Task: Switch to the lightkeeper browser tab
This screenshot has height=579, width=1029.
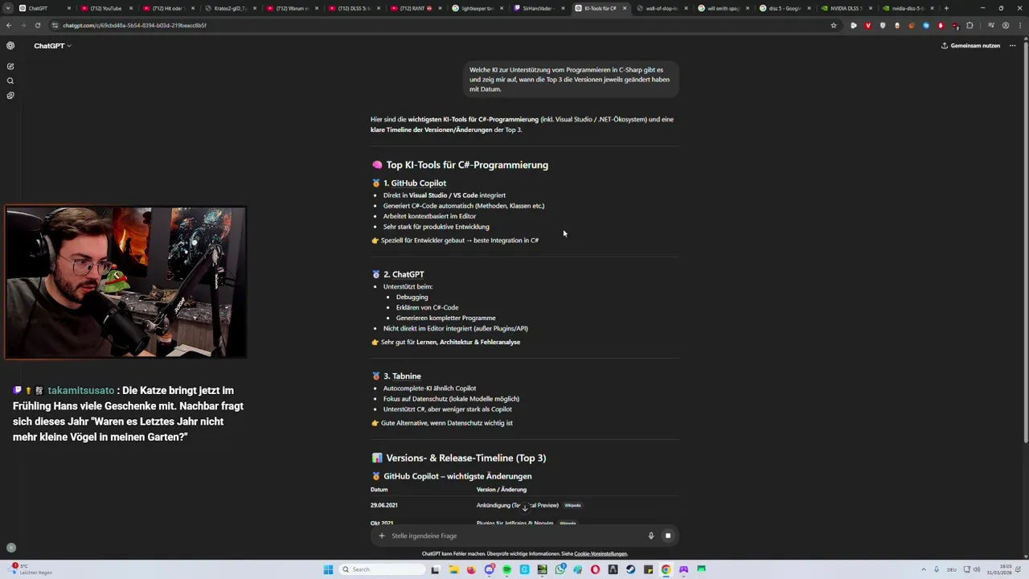Action: 478,8
